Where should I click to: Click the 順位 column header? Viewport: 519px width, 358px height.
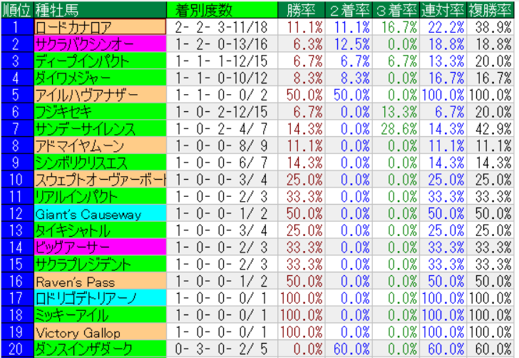click(16, 9)
